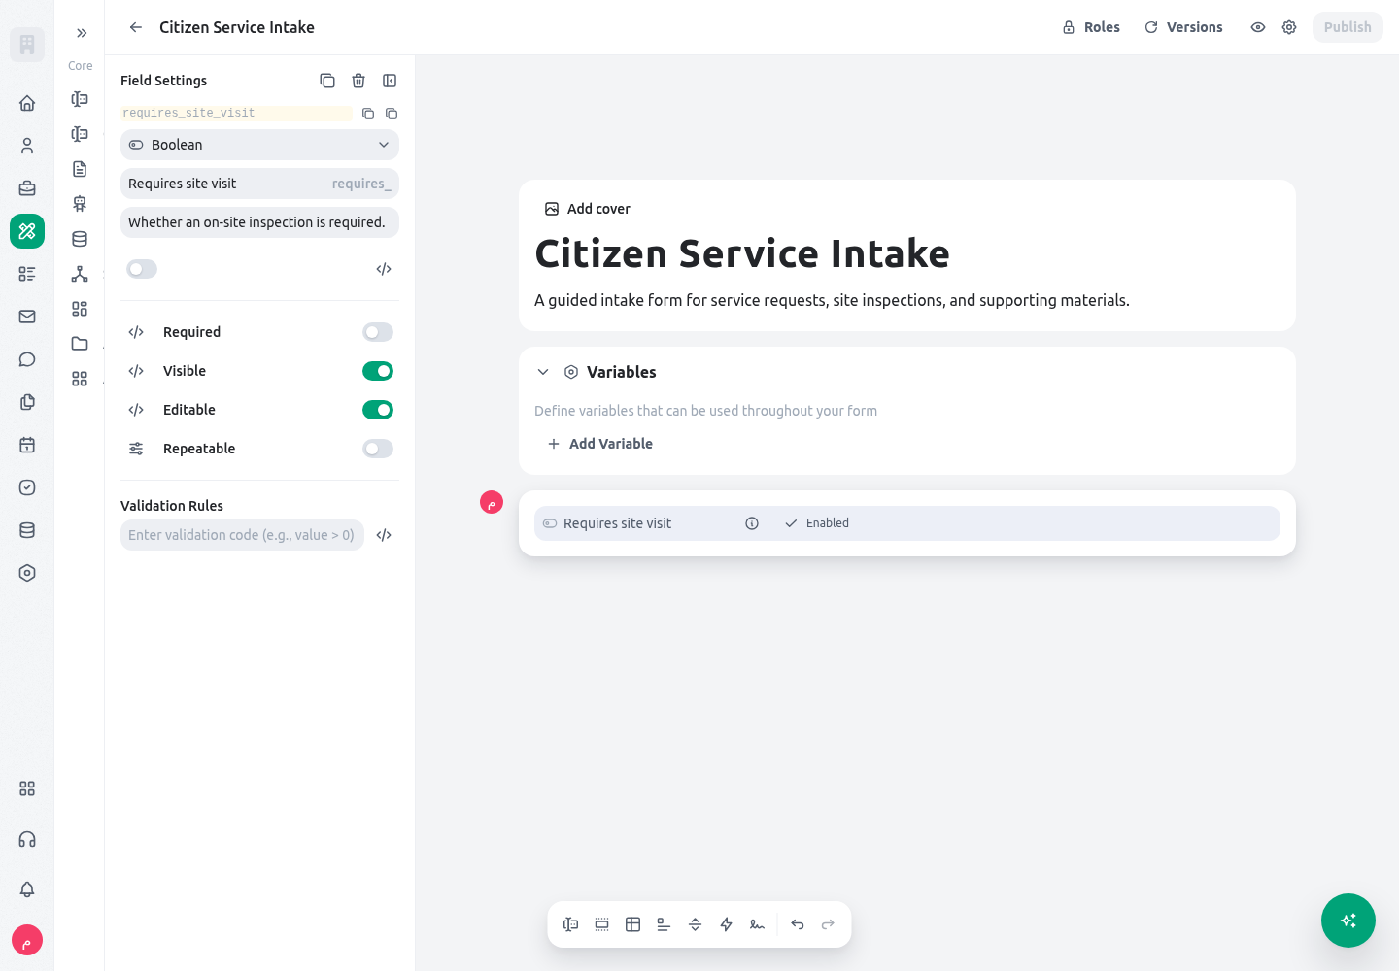Open the chat bubble icon in sidebar
Viewport: 1399px width, 971px height.
27,359
